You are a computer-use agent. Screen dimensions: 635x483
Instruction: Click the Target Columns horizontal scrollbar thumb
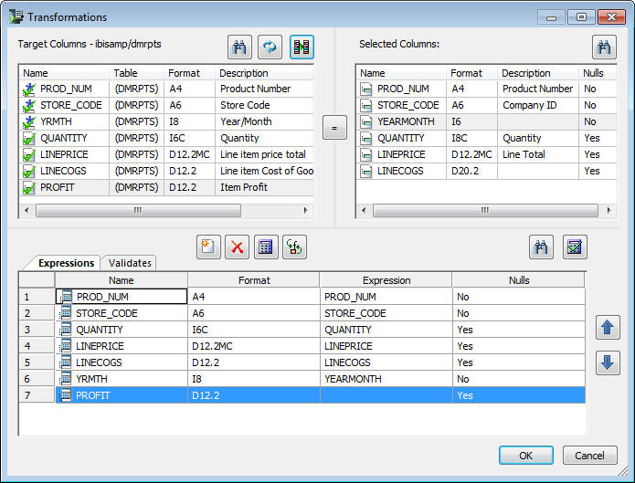pos(138,211)
